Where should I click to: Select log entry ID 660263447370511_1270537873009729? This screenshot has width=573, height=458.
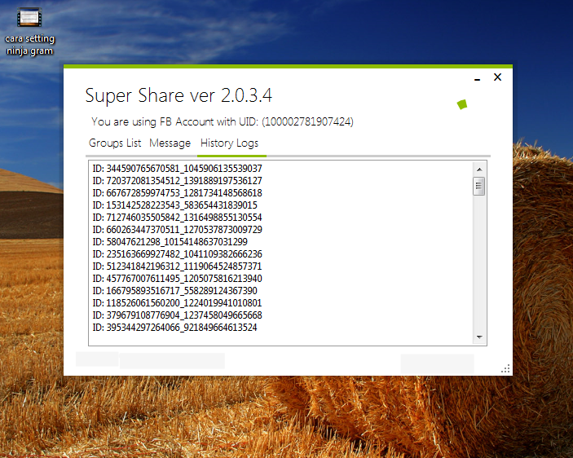tap(177, 230)
